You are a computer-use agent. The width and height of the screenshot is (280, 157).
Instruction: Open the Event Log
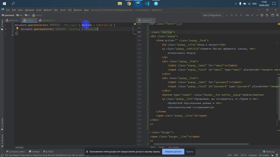(x=269, y=152)
